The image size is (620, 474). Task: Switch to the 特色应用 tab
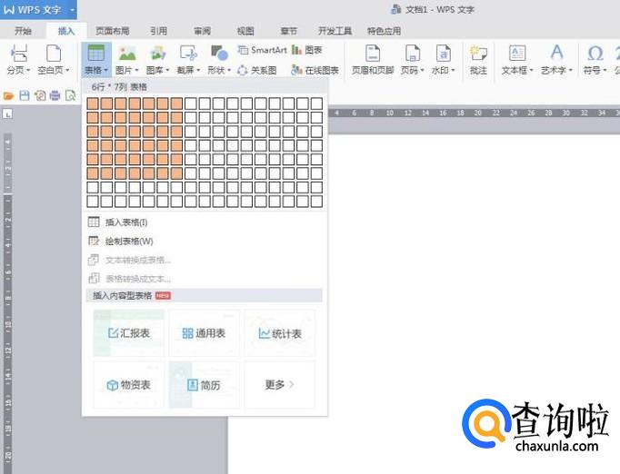click(384, 31)
